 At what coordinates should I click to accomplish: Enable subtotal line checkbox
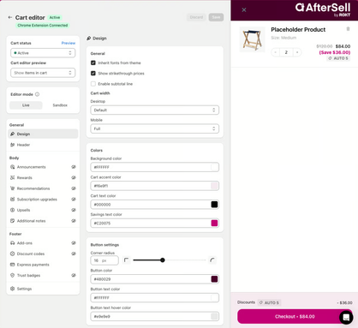pyautogui.click(x=93, y=84)
